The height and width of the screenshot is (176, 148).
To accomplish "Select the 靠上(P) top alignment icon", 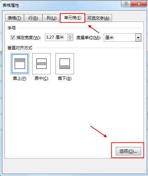I will pyautogui.click(x=20, y=64).
